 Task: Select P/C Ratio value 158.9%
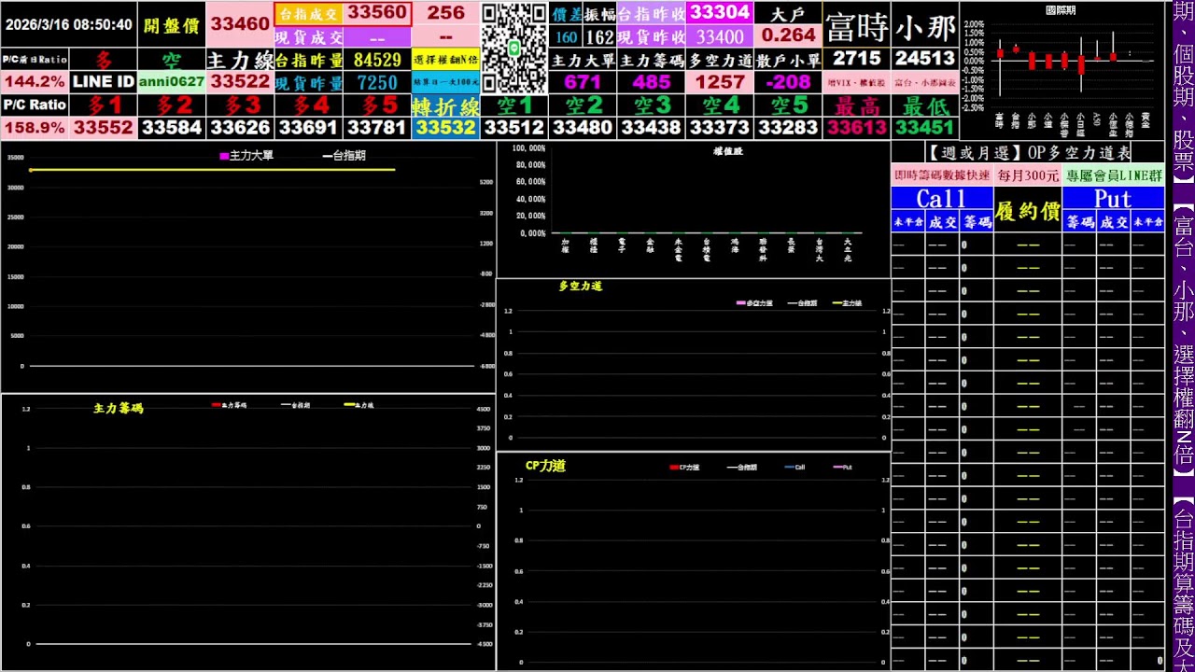point(35,128)
